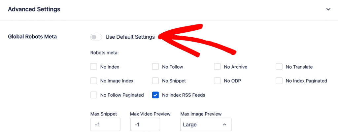Collapse the Advanced Settings section chevron
Screen dimensions: 338x138
(x=328, y=9)
